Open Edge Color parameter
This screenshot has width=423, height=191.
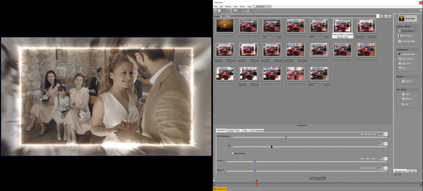coord(406,64)
